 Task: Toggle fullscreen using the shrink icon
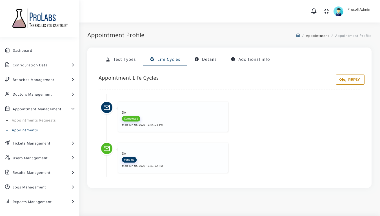click(326, 11)
